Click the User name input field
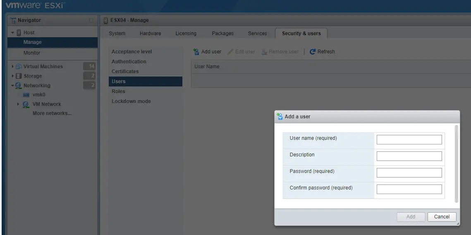Viewport: 471px width, 235px height. [x=409, y=140]
